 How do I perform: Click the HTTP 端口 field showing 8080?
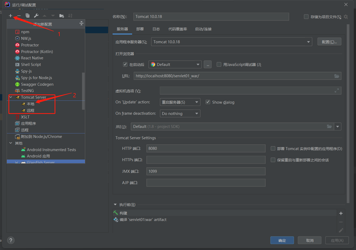click(x=206, y=148)
